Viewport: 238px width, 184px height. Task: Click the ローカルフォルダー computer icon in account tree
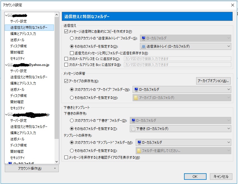point(10,163)
